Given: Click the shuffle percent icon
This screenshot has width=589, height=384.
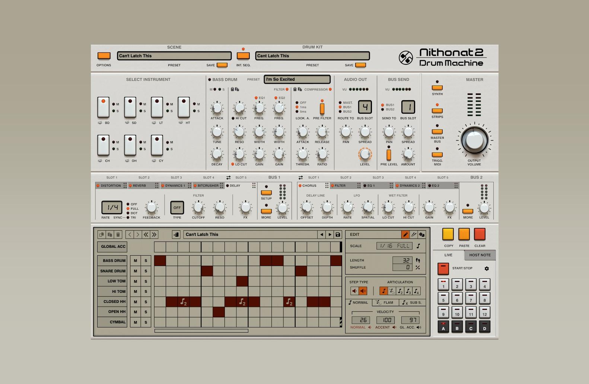Looking at the screenshot, I should [x=418, y=267].
